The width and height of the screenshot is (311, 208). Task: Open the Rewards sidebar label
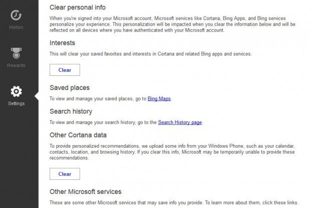16,65
